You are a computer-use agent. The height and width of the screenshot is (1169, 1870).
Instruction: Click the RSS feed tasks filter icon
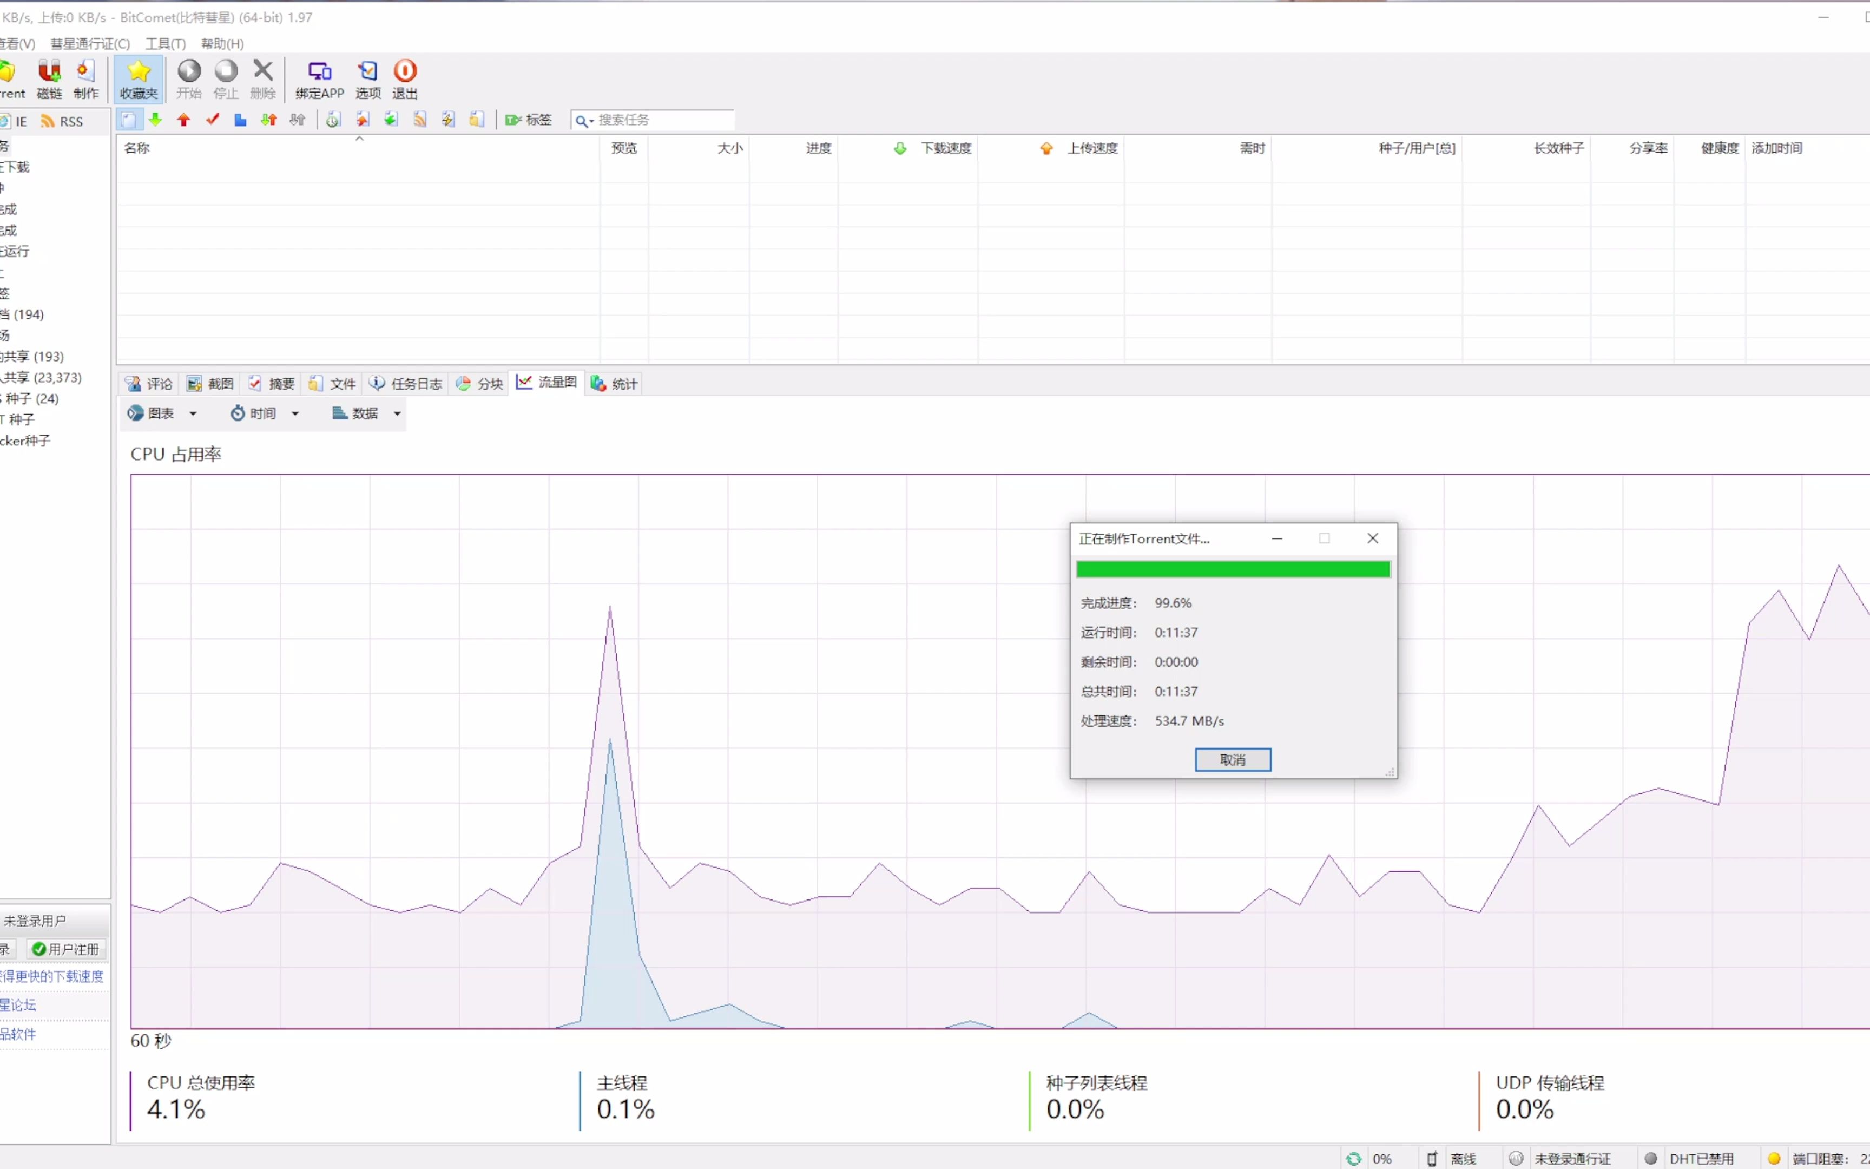(419, 120)
